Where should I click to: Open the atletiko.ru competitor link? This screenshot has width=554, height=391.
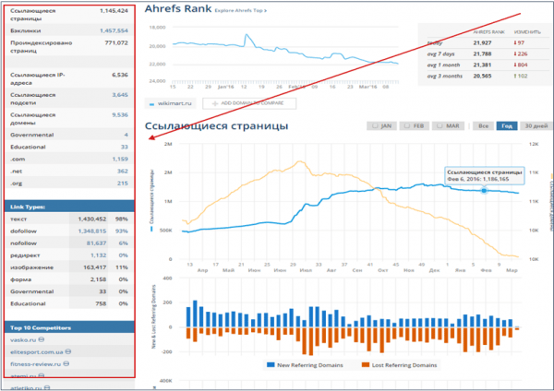coord(26,388)
